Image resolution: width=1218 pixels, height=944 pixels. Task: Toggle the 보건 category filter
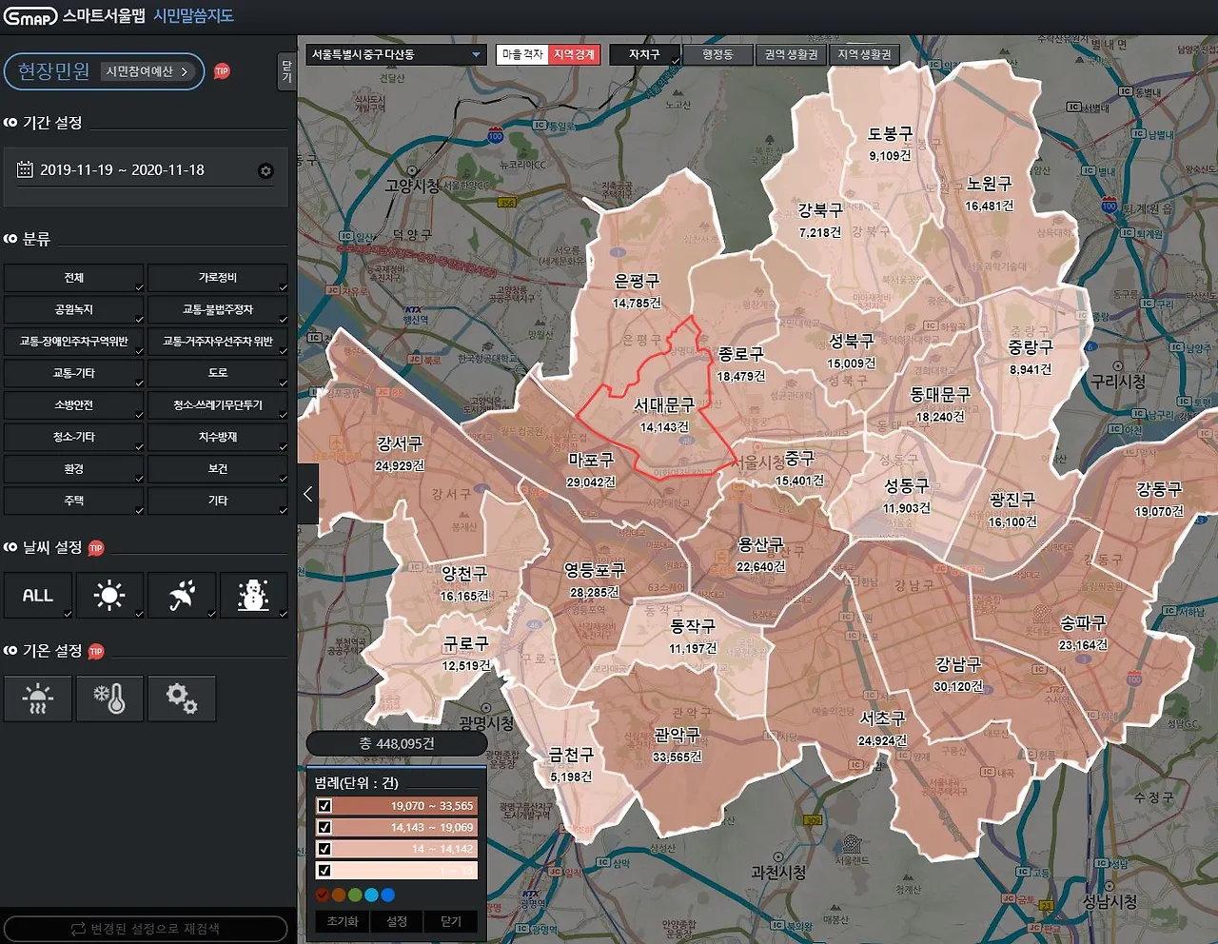click(218, 469)
